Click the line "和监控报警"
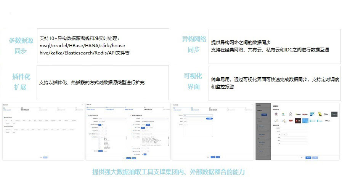This screenshot has height=195, width=342. (x=223, y=87)
